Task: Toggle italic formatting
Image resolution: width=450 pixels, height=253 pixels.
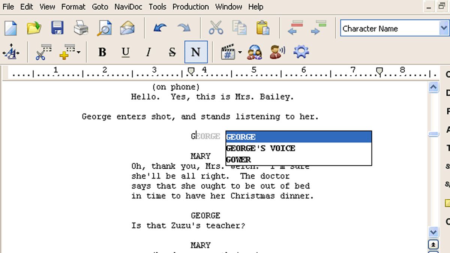Action: tap(148, 52)
